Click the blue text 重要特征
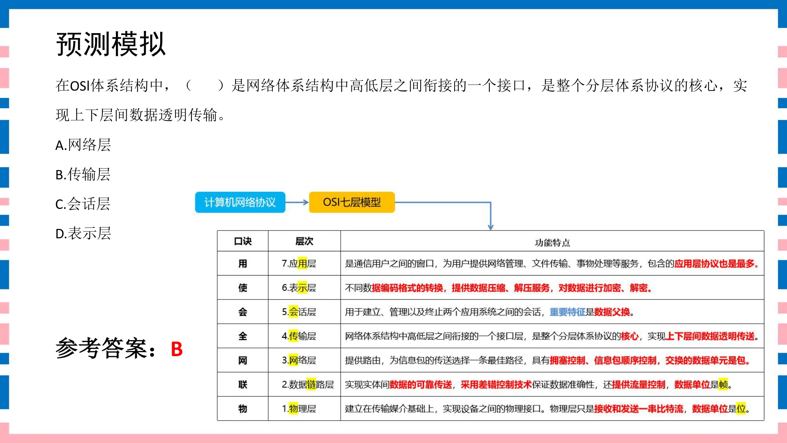This screenshot has height=443, width=787. point(567,312)
